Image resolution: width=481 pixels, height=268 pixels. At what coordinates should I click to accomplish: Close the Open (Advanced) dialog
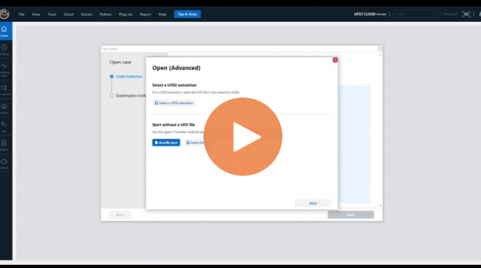(335, 60)
